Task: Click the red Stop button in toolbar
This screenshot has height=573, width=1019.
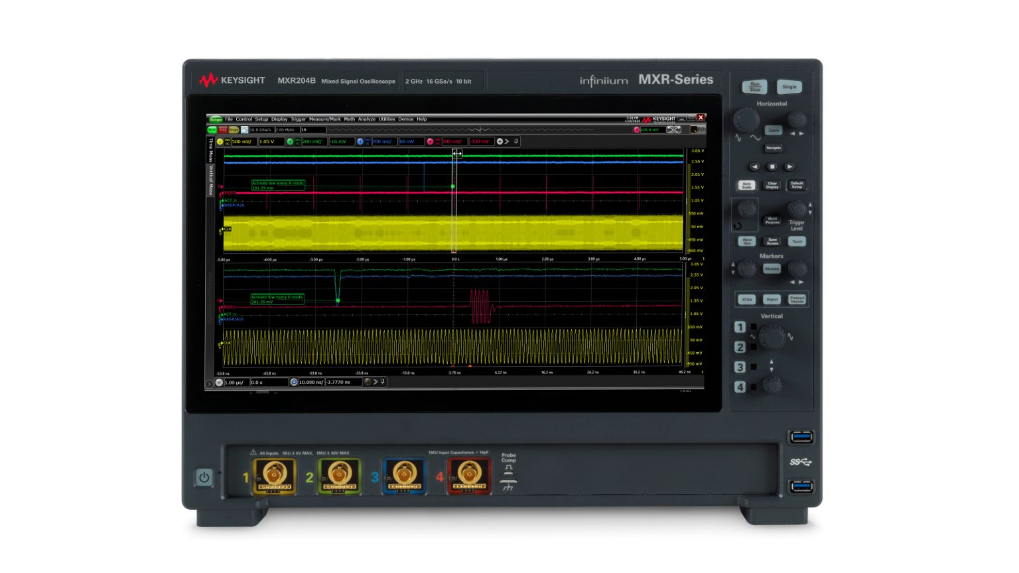Action: [223, 130]
